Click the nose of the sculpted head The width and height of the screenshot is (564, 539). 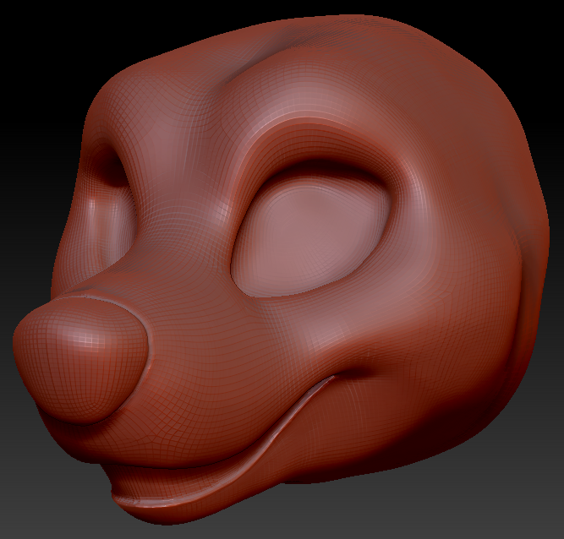click(81, 359)
